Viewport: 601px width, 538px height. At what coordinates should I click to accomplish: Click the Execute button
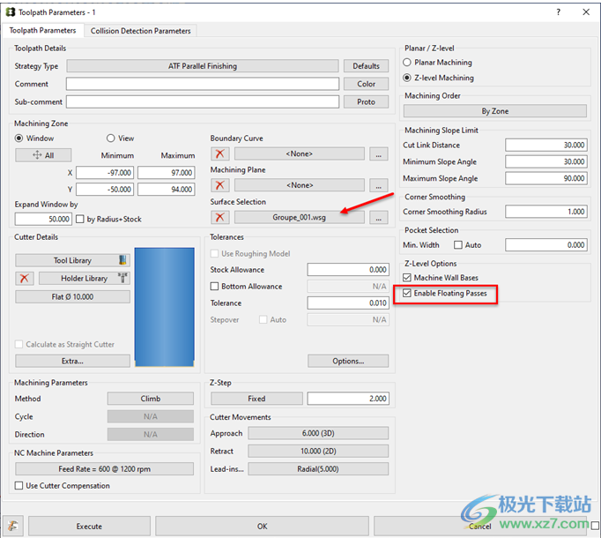[89, 527]
